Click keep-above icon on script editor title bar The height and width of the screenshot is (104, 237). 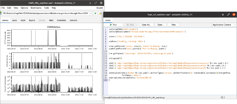click(223, 15)
